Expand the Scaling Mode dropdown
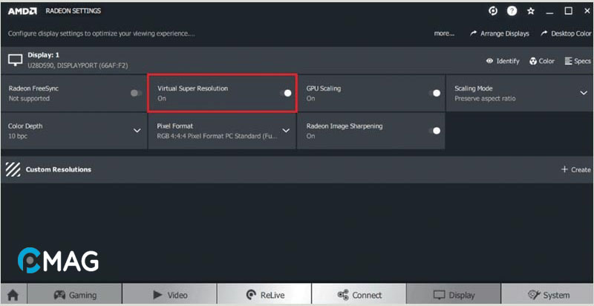This screenshot has width=594, height=306. (x=583, y=93)
